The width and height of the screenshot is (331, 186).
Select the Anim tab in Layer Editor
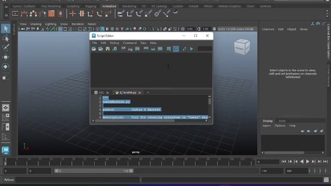pos(282,121)
